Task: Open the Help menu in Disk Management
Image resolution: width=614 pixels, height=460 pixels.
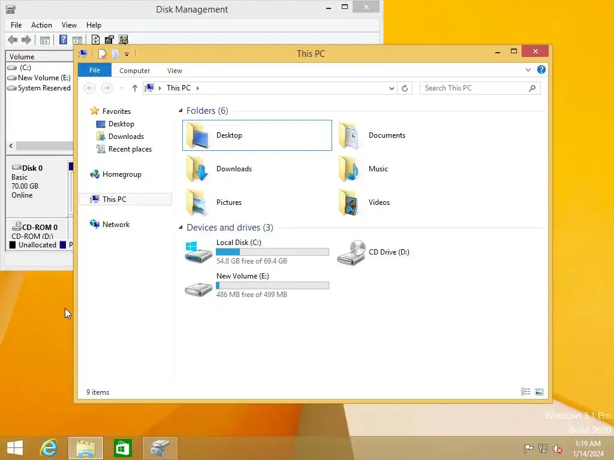Action: click(x=94, y=25)
